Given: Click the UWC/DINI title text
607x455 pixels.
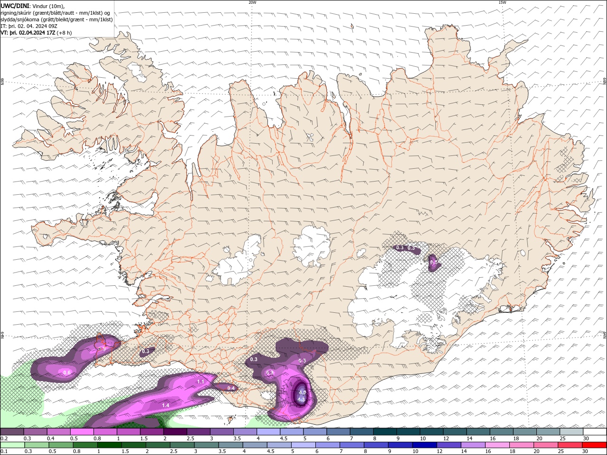Looking at the screenshot, I should [x=16, y=6].
